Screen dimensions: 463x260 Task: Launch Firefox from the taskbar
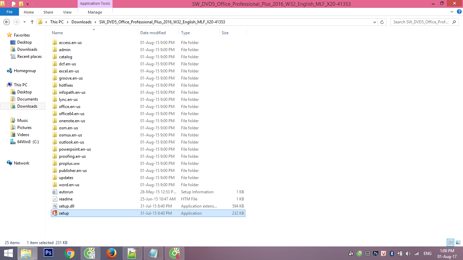111,253
